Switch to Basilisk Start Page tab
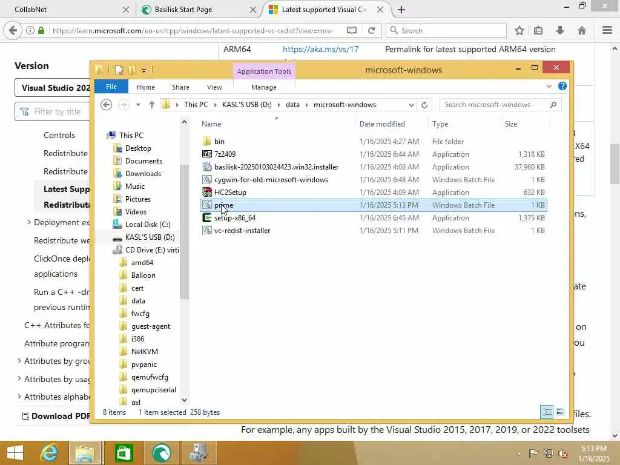620x465 pixels. click(198, 10)
